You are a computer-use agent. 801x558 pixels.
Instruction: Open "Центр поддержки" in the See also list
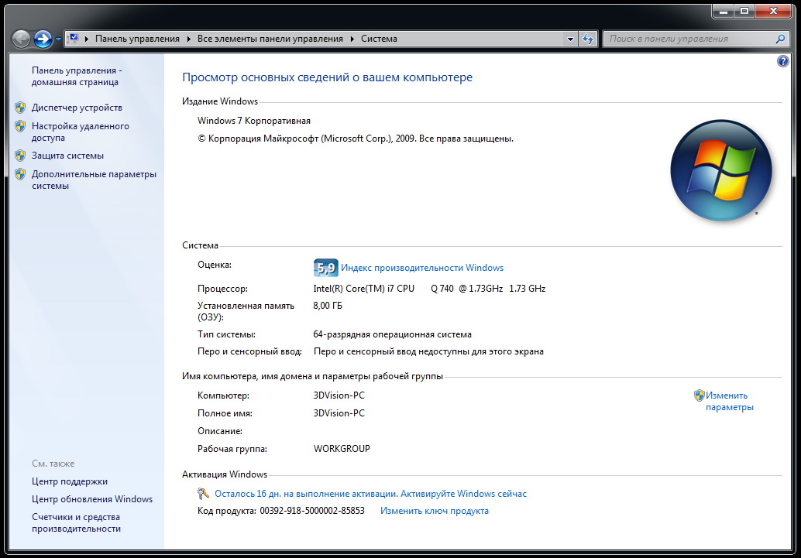coord(70,481)
